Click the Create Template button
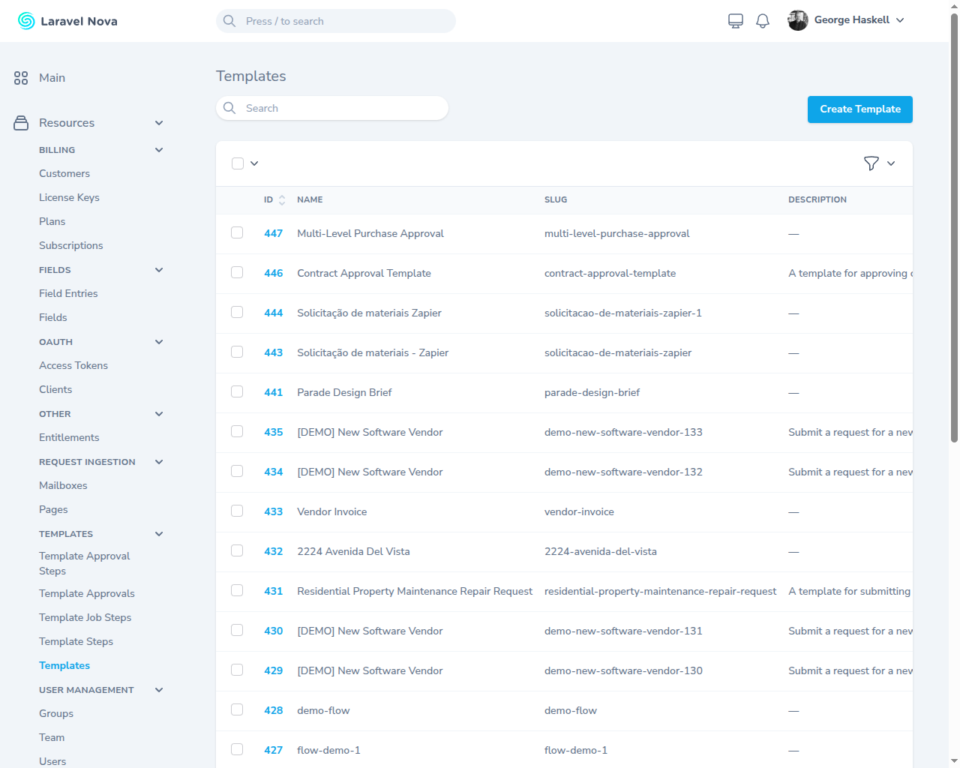This screenshot has width=960, height=768. 859,109
